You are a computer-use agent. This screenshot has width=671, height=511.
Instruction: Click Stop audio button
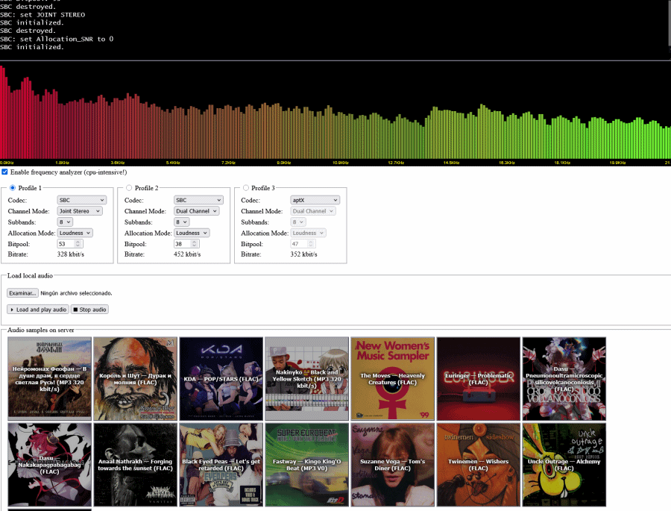pos(89,310)
